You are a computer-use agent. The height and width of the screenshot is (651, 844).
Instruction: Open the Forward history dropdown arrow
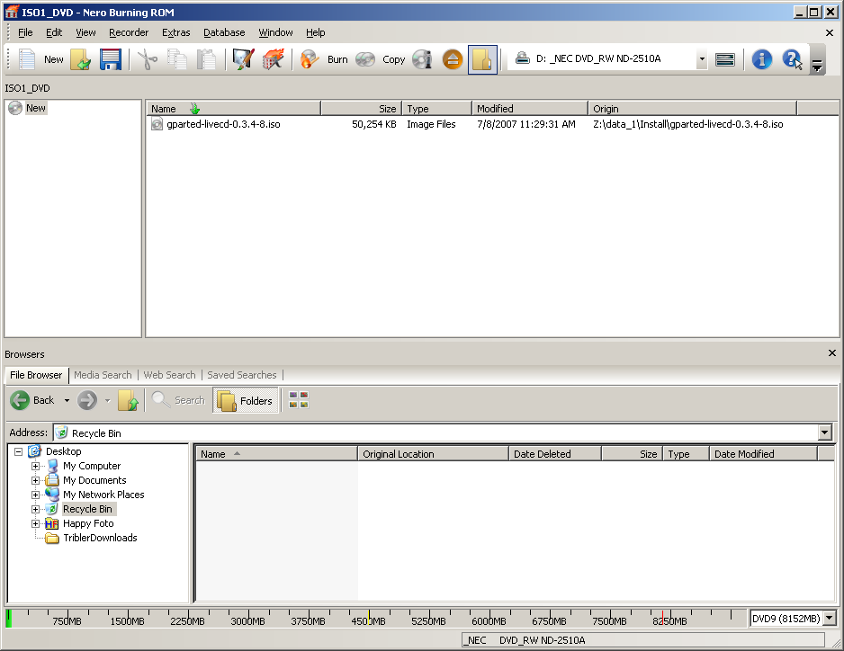coord(107,400)
